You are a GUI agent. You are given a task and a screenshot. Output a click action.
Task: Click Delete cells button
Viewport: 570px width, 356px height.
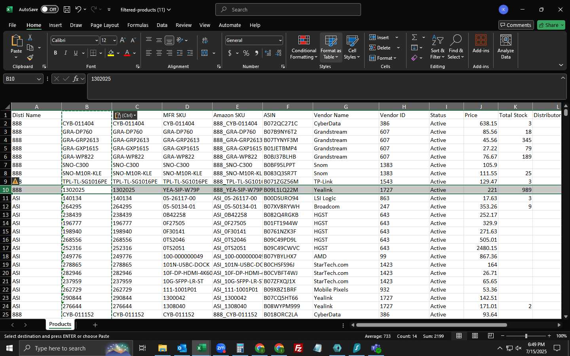[380, 47]
